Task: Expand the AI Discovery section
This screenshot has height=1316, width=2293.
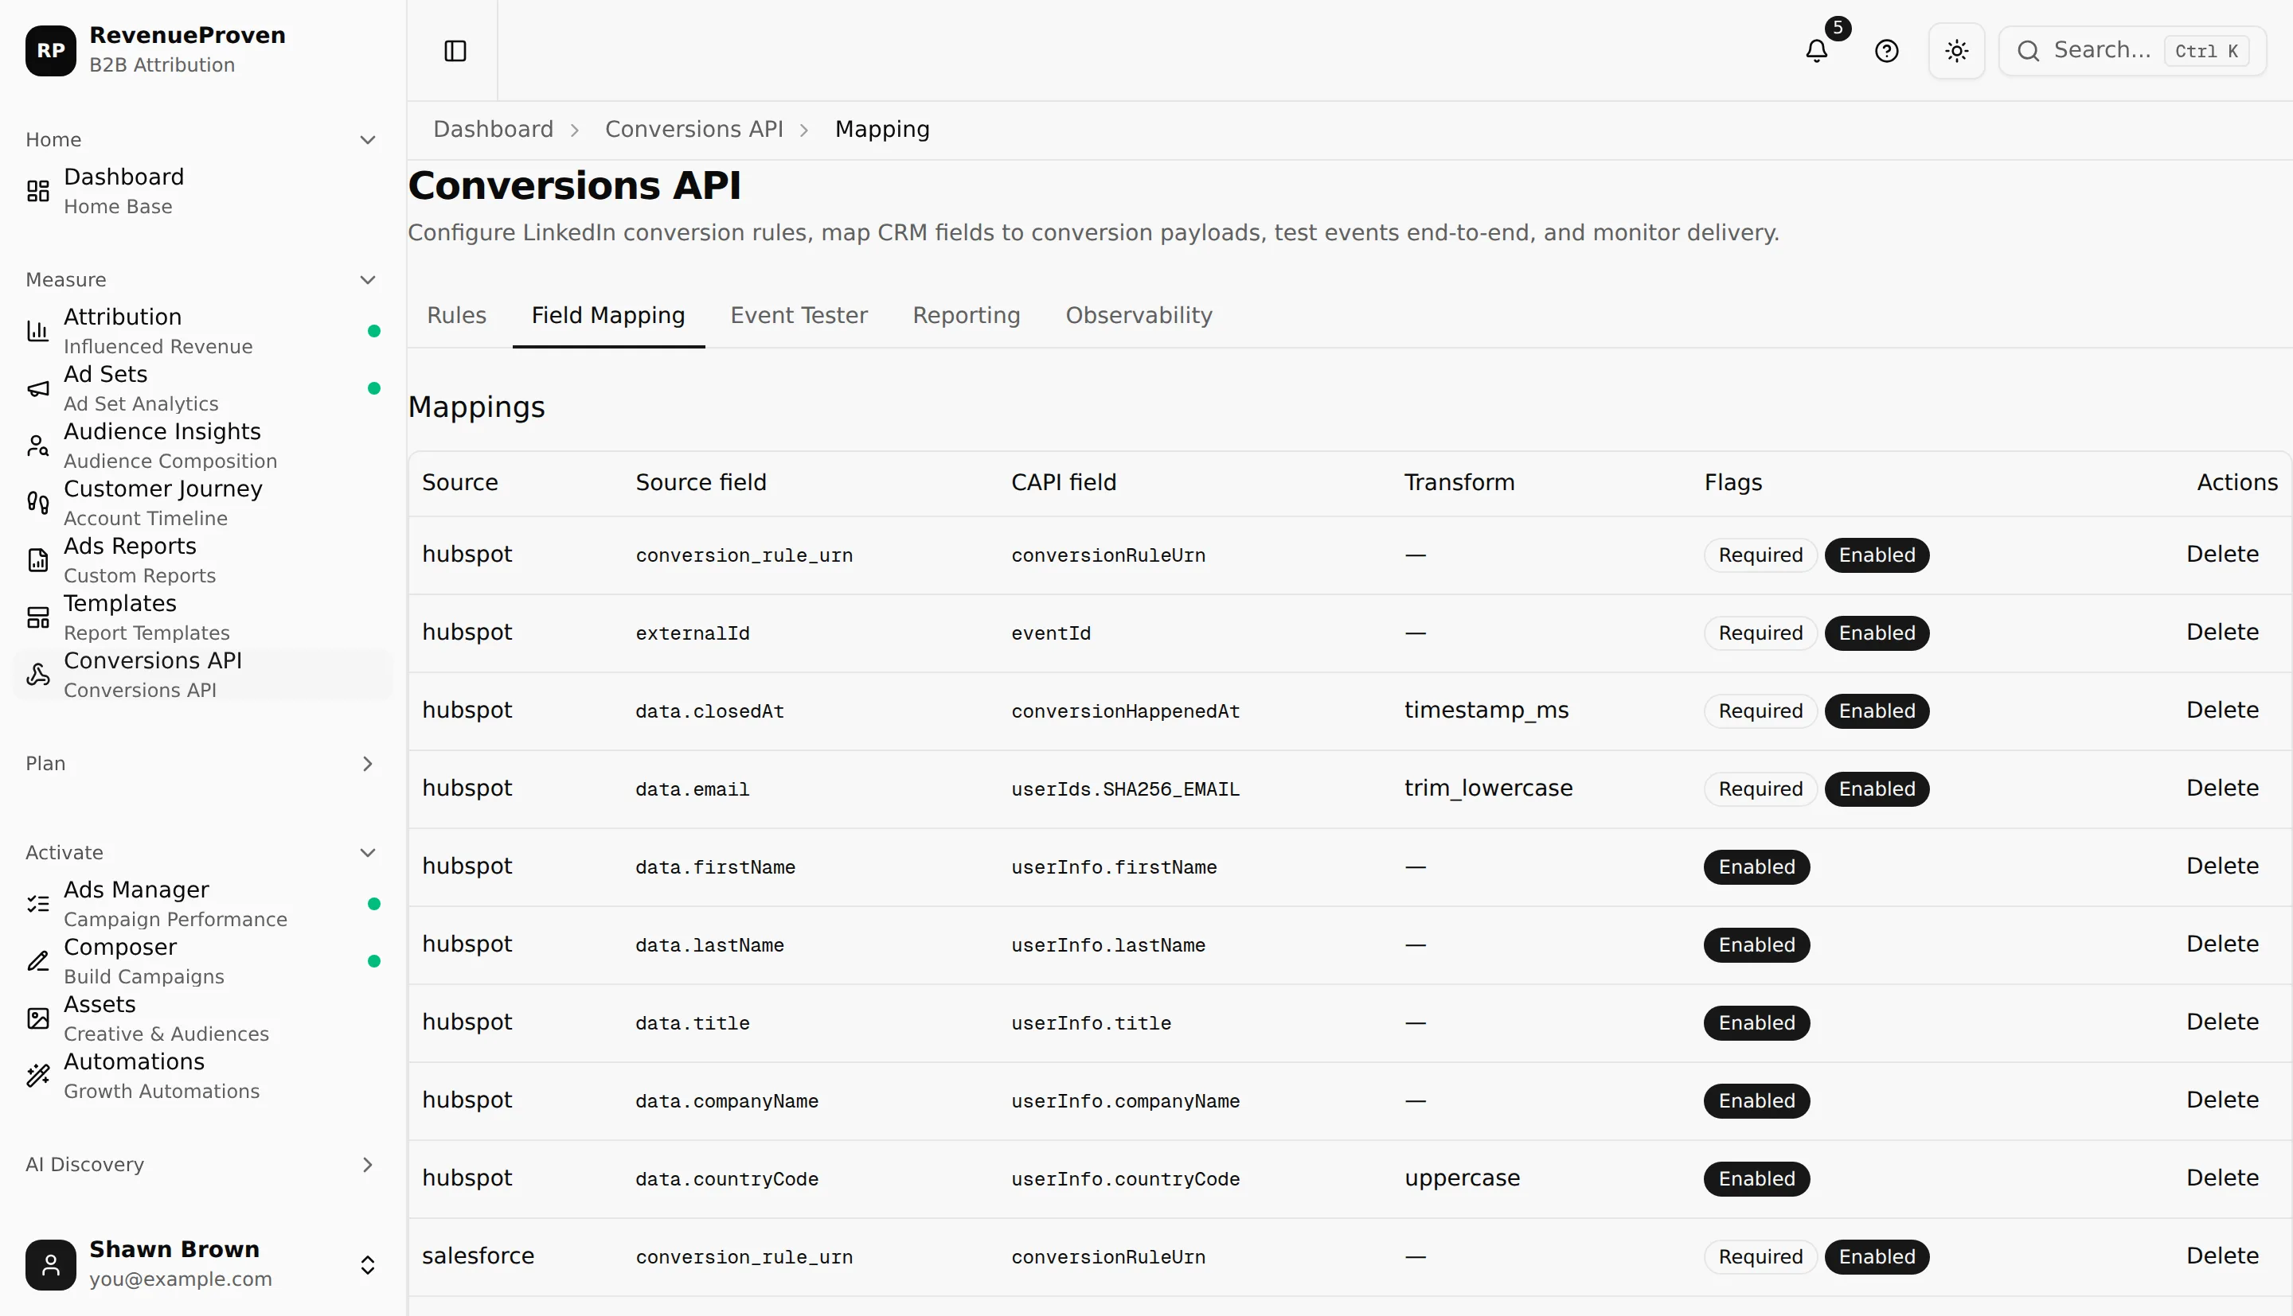Action: click(x=367, y=1165)
